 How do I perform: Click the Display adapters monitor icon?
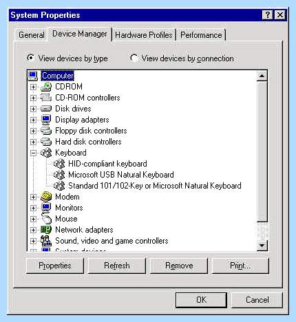click(46, 120)
